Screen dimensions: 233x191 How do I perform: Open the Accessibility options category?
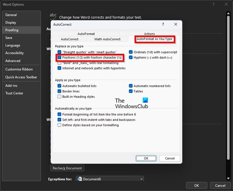21,53
